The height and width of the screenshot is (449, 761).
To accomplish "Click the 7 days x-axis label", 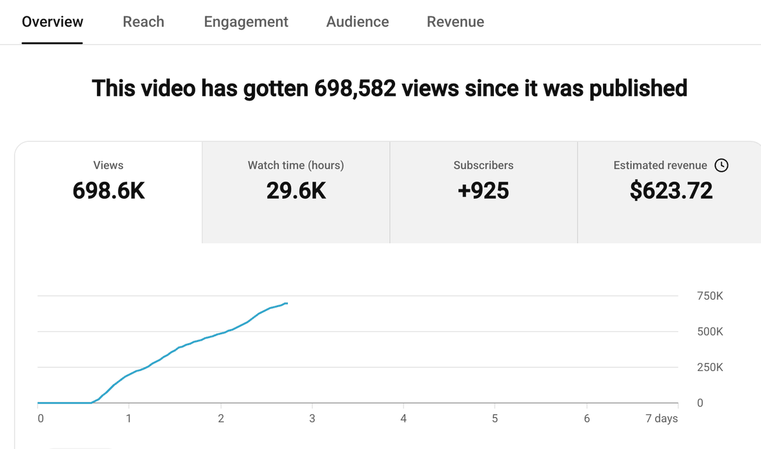I will click(x=661, y=419).
